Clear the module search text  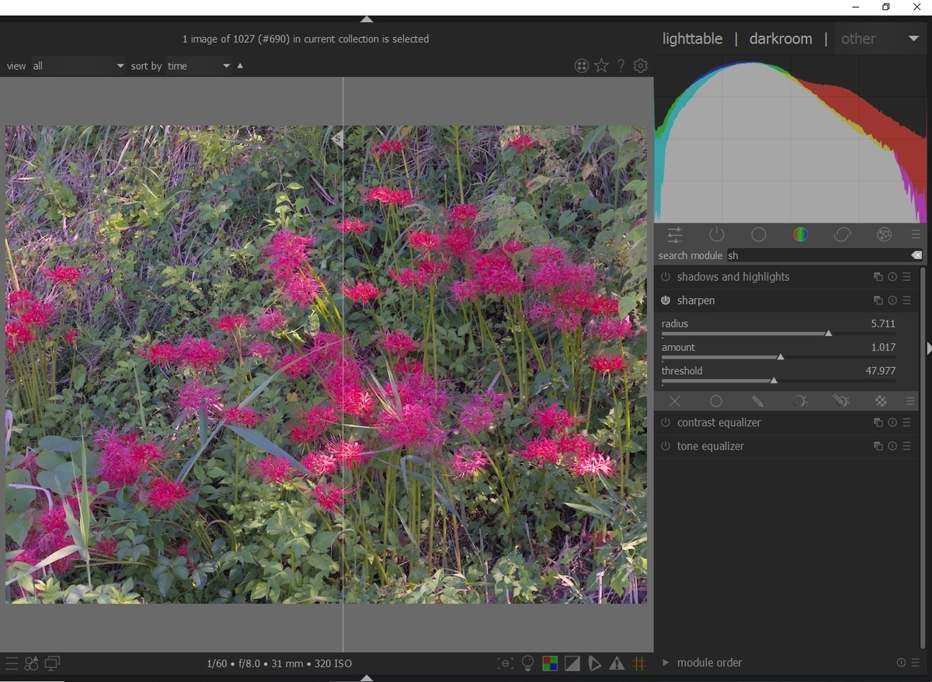916,255
